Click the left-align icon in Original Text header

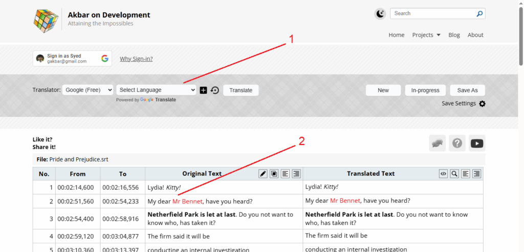285,174
